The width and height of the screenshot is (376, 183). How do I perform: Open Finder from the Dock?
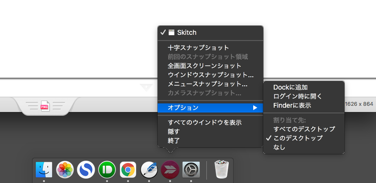pos(44,170)
